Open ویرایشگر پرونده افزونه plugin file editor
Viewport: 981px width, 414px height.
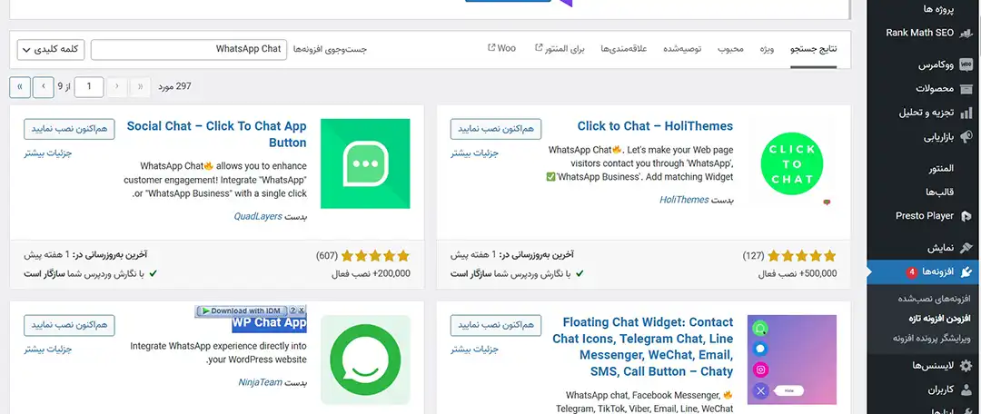click(932, 339)
